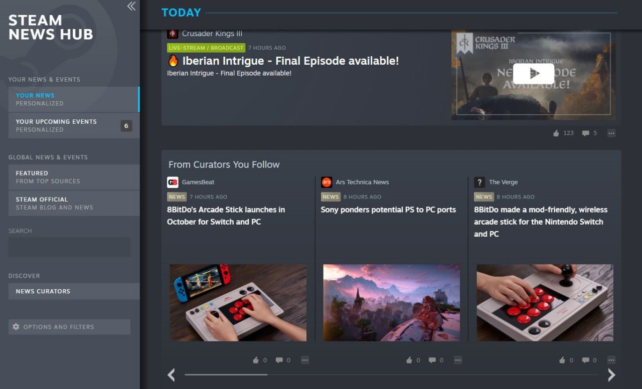Thumbs-up the GamesBeat arcade stick article
Image resolution: width=642 pixels, height=389 pixels.
pyautogui.click(x=256, y=360)
